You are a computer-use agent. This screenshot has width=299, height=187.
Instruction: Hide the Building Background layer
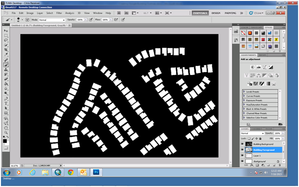click(x=242, y=144)
